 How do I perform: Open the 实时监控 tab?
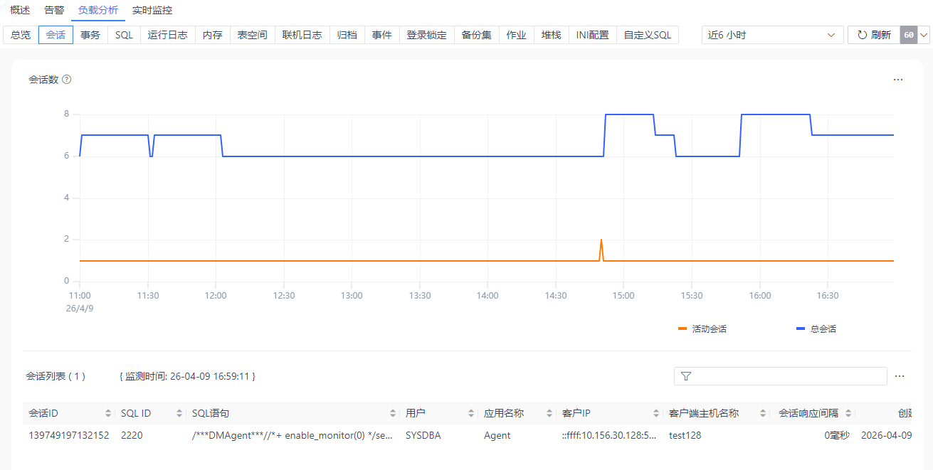coord(152,11)
